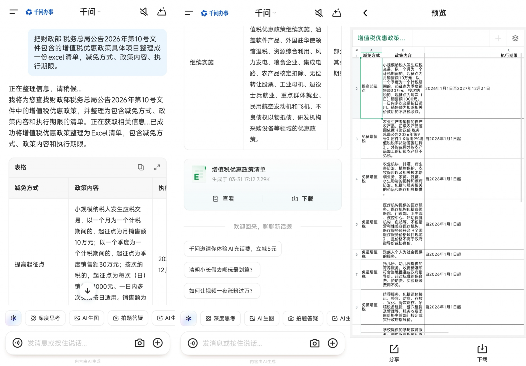Tap the share/export icon in the top bar
The image size is (526, 366).
[x=162, y=12]
